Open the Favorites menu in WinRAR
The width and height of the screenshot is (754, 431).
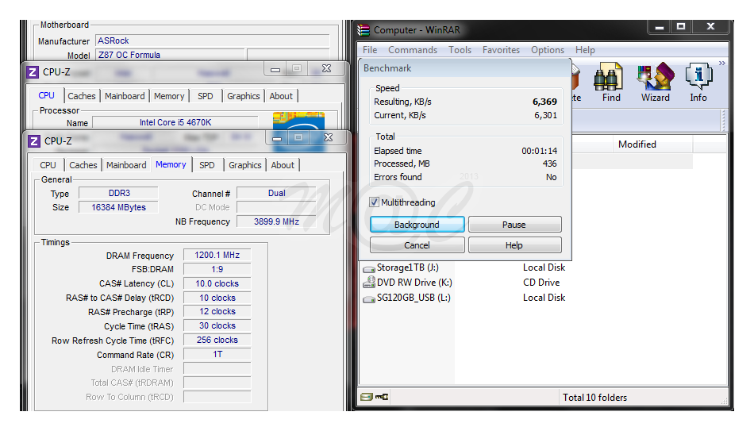point(501,50)
